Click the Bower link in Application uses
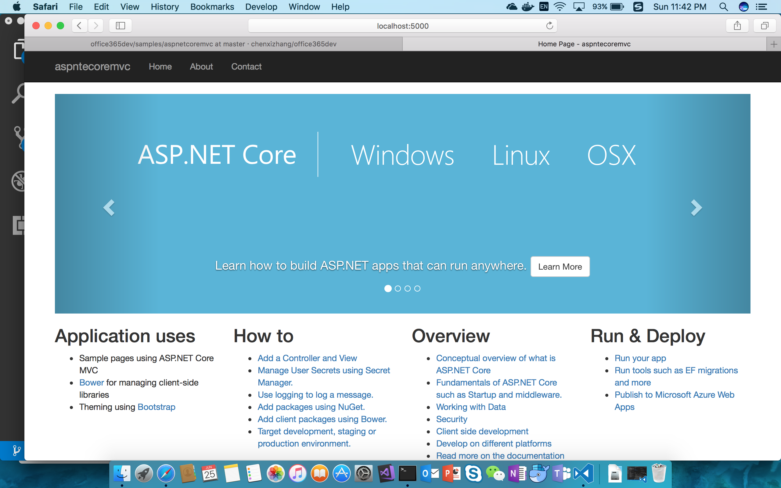Image resolution: width=781 pixels, height=488 pixels. [91, 382]
